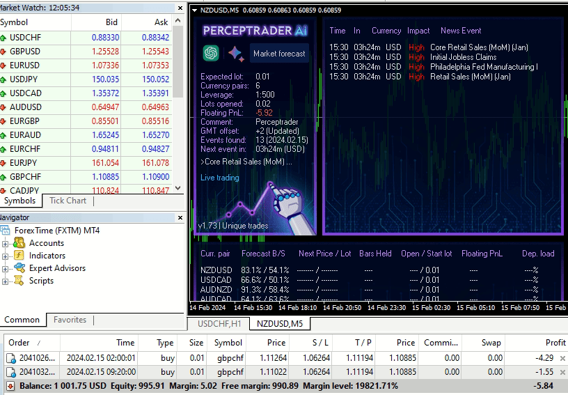This screenshot has width=568, height=395.
Task: Click the Indicators icon in Navigator
Action: tap(19, 256)
